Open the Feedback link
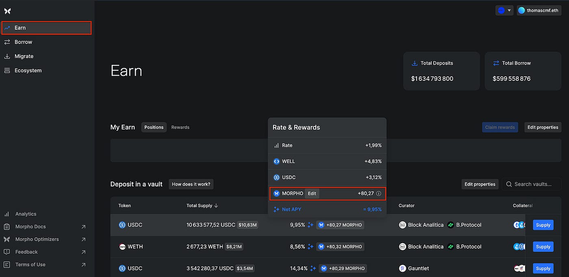569x277 pixels. tap(26, 252)
